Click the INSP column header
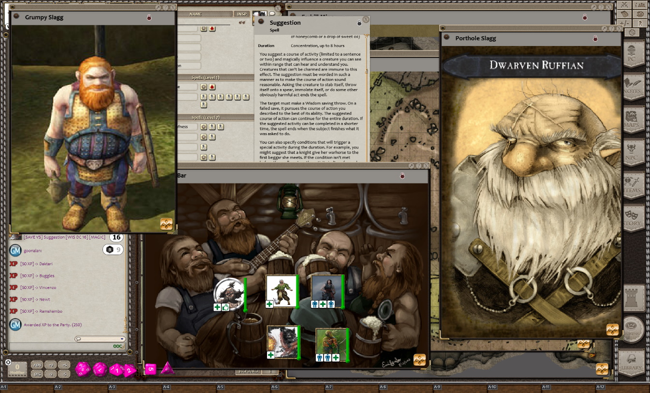Screen dimensions: 650x393 [241, 14]
